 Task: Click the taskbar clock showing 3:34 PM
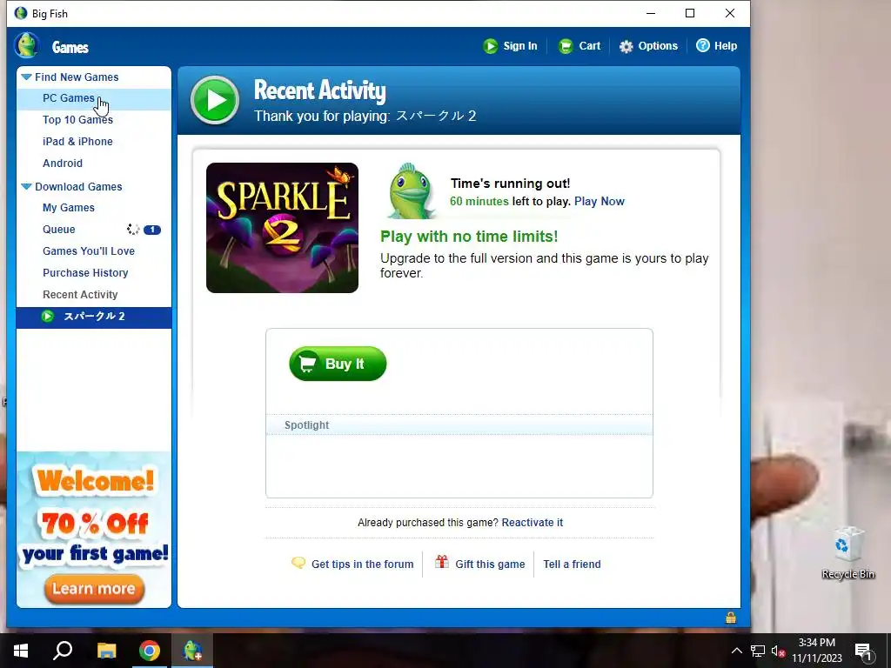pos(816,651)
